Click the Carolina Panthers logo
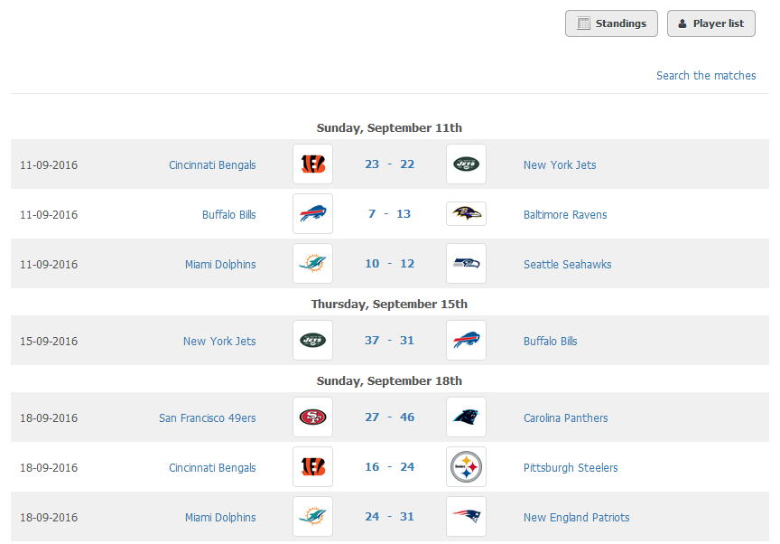The image size is (780, 544). pos(466,417)
